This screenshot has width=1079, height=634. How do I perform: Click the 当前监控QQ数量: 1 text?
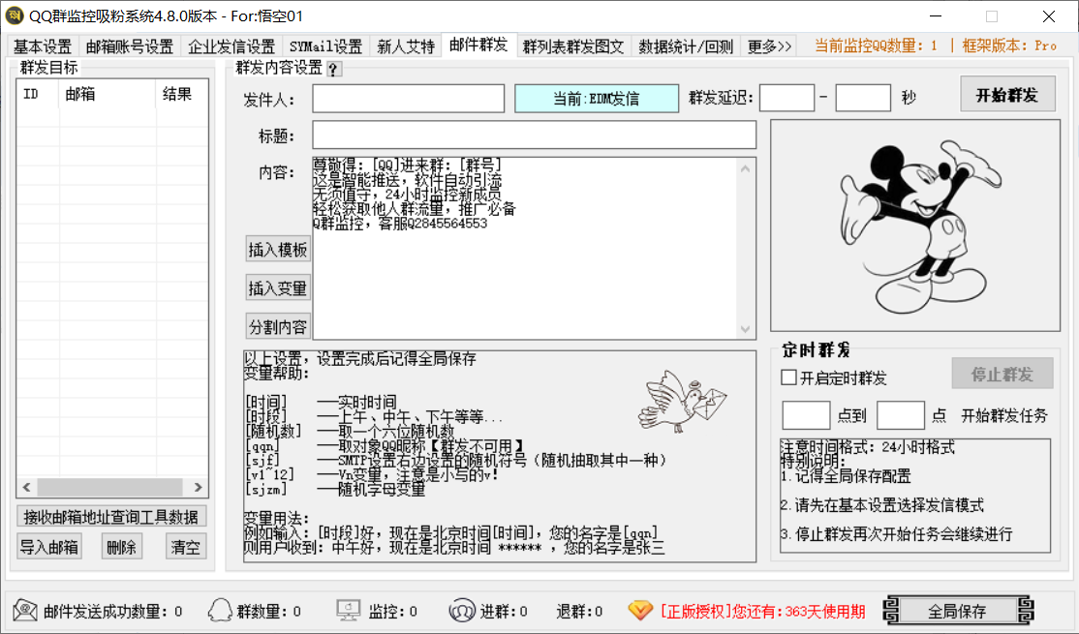876,46
